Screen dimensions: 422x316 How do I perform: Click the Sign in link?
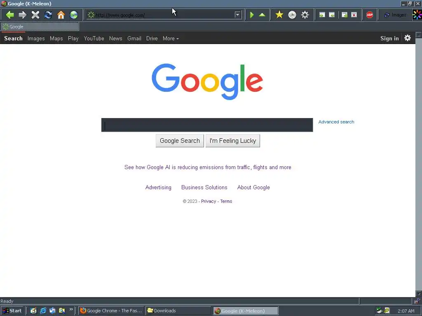[389, 38]
